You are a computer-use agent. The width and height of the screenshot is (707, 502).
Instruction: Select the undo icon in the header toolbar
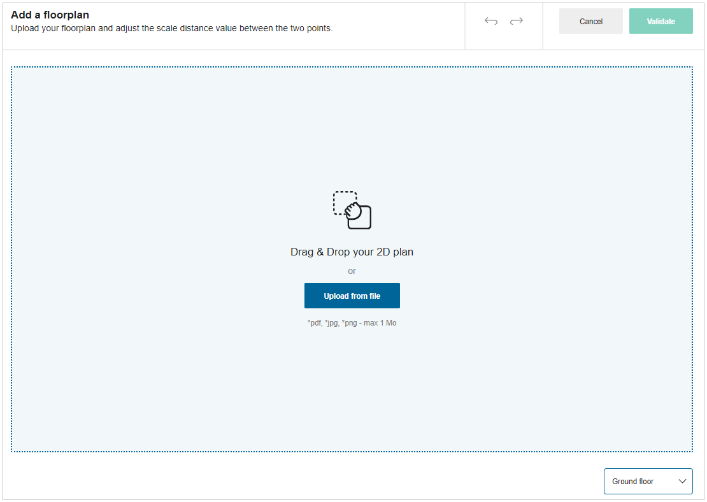(x=491, y=21)
